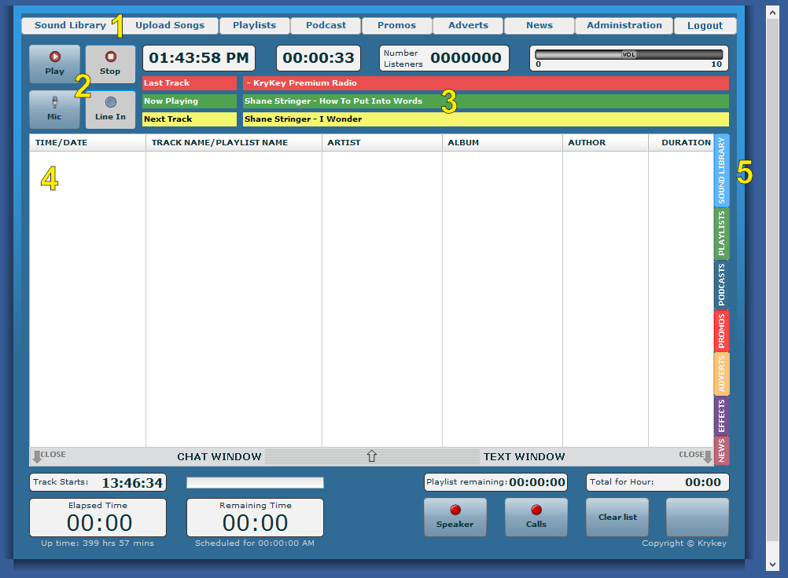Screen dimensions: 788x578
Task: Open the Effects vertical side tab
Action: point(721,415)
